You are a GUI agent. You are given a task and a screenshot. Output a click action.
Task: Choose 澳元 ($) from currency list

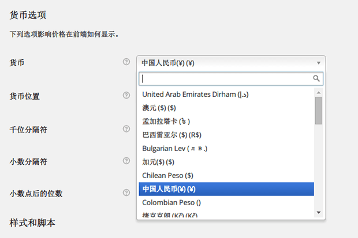(x=226, y=108)
